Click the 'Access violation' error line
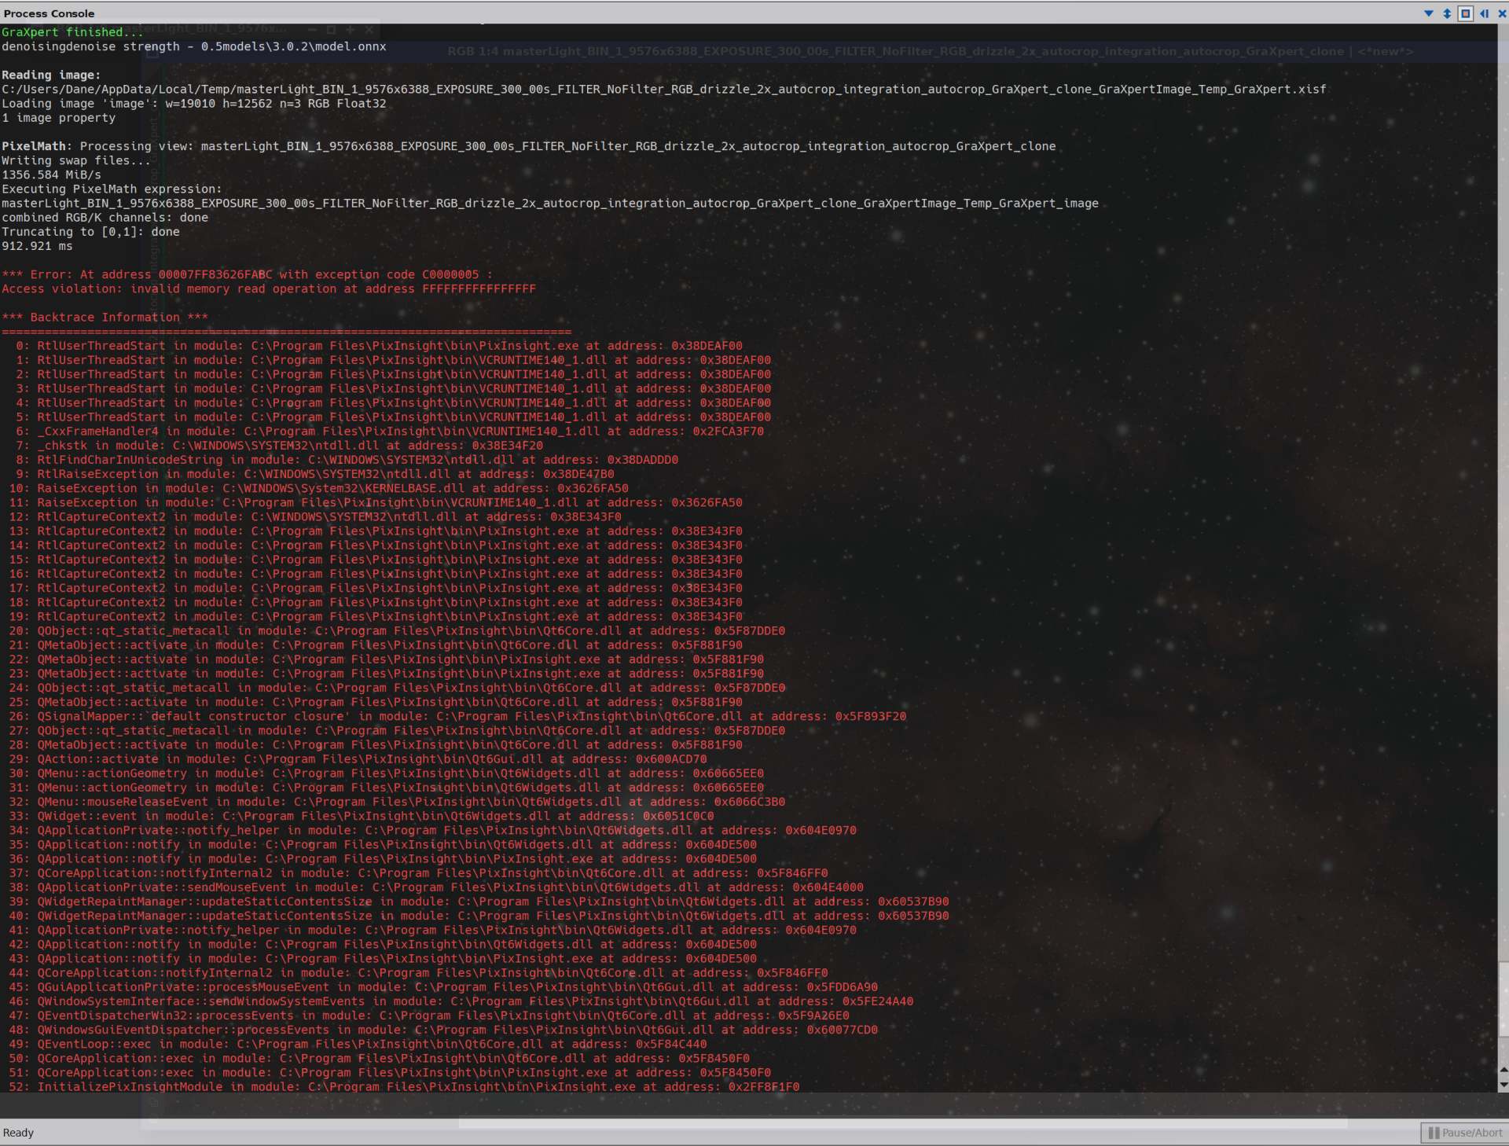 pyautogui.click(x=269, y=289)
